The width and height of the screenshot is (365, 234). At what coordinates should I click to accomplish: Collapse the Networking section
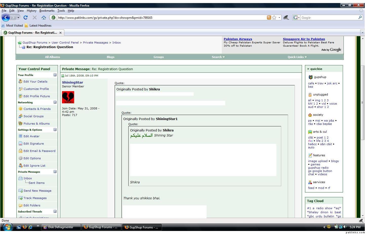click(55, 102)
